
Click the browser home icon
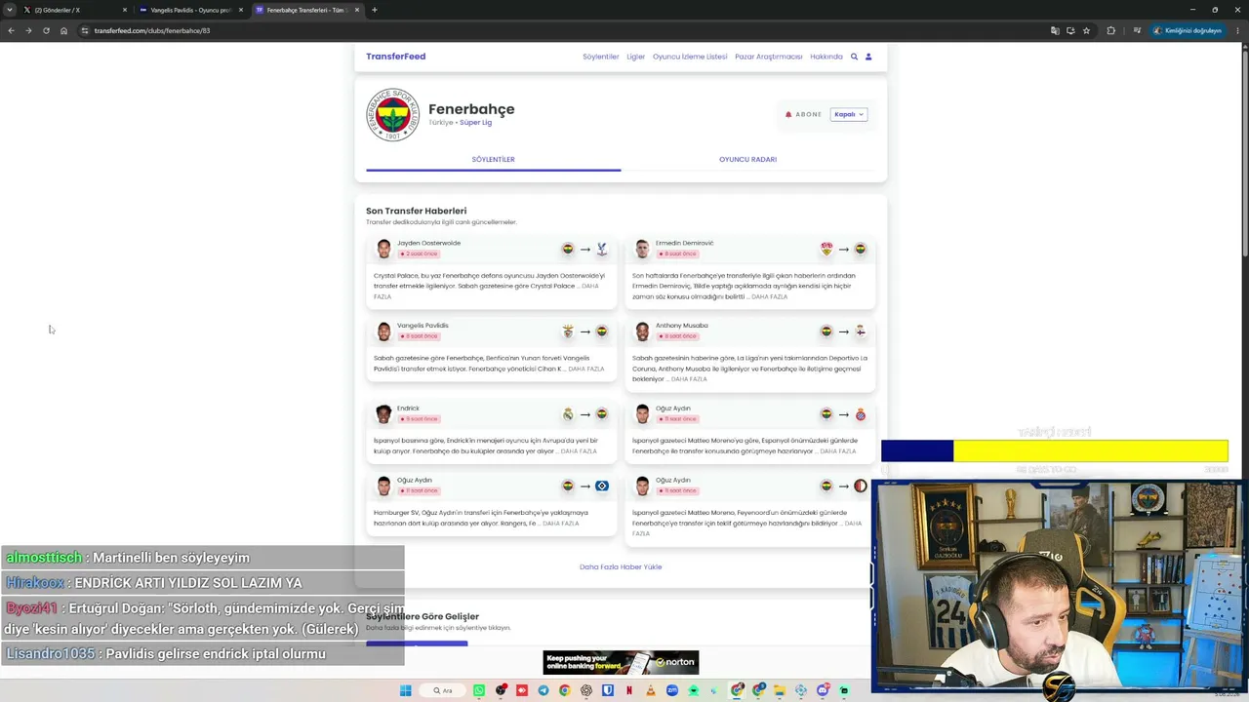[63, 30]
